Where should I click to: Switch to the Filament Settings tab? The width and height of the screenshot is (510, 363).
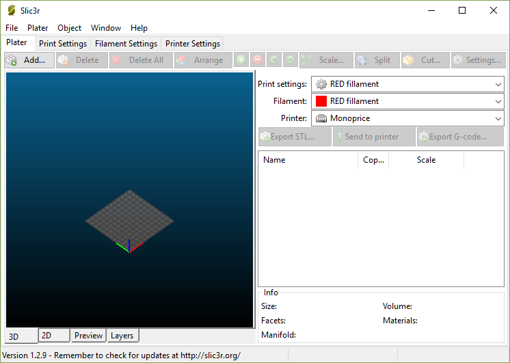(x=126, y=44)
